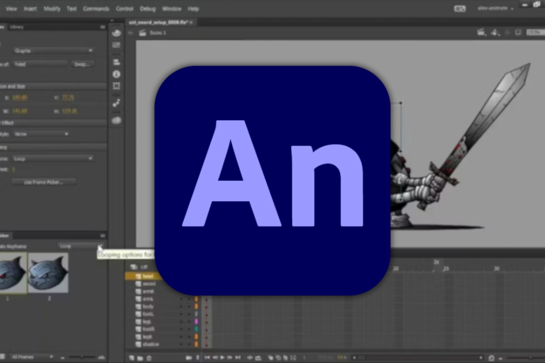Click the Center Stage icon
Viewport: 545px width, 363px height.
[x=508, y=33]
